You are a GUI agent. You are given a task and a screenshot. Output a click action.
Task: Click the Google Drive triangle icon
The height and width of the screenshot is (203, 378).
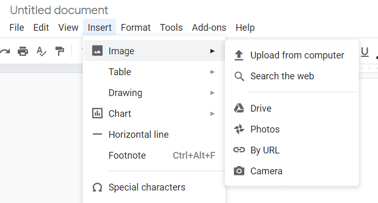click(239, 108)
